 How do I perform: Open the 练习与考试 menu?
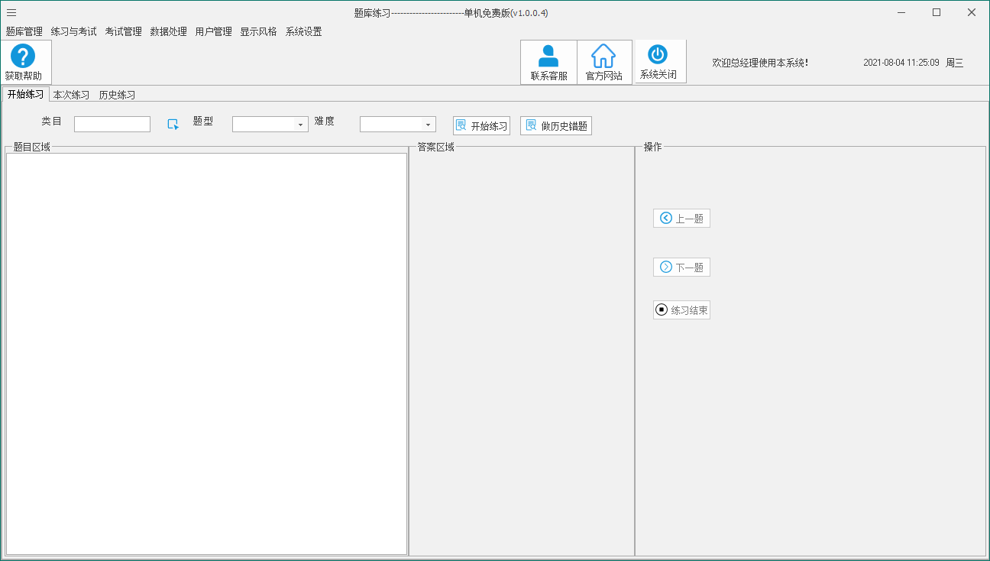click(74, 31)
